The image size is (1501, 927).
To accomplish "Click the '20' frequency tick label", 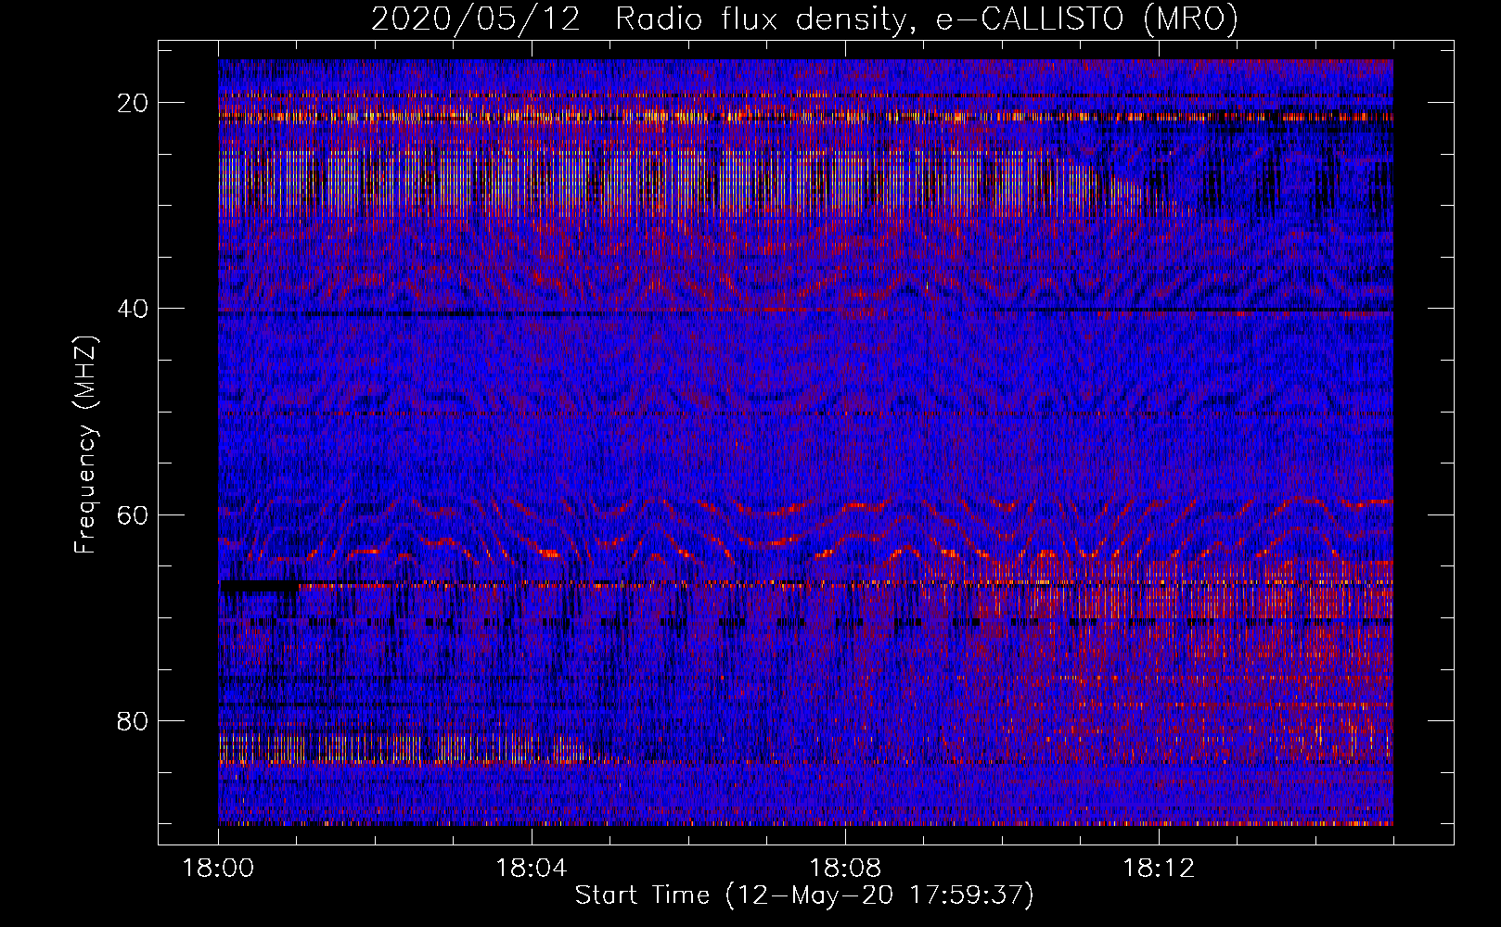I will [134, 103].
